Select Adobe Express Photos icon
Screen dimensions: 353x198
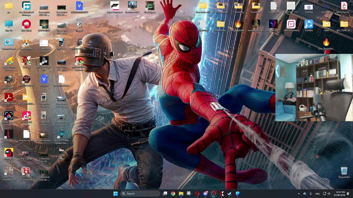9,119
